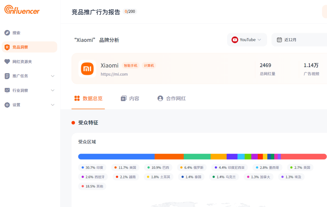The height and width of the screenshot is (207, 327).
Task: Expand the 设置 menu chevron
Action: click(53, 105)
